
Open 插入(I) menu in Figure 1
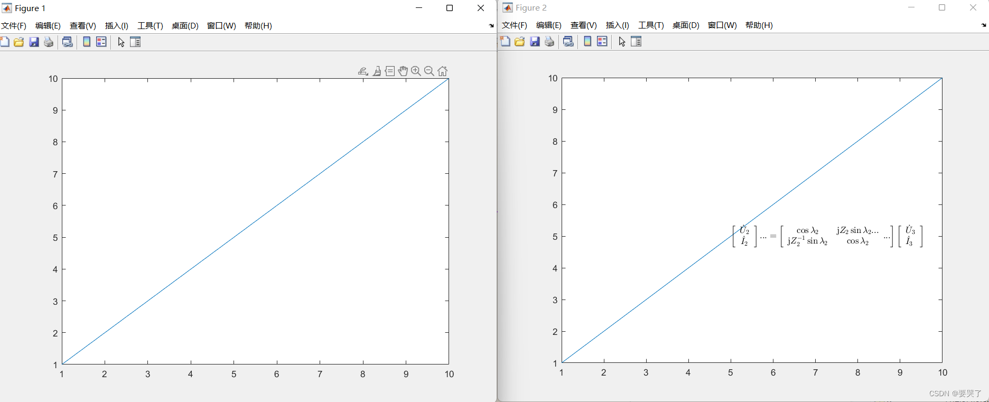pyautogui.click(x=117, y=26)
